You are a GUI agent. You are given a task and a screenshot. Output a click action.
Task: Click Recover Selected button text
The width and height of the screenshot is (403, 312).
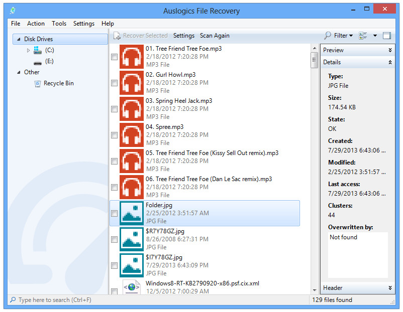tap(145, 36)
